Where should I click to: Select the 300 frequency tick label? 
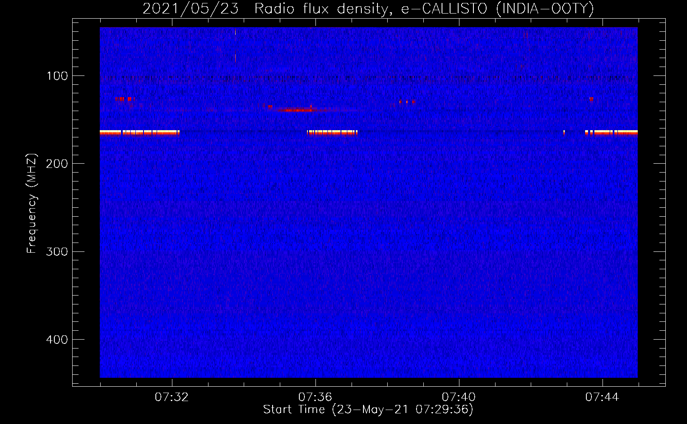pyautogui.click(x=57, y=252)
